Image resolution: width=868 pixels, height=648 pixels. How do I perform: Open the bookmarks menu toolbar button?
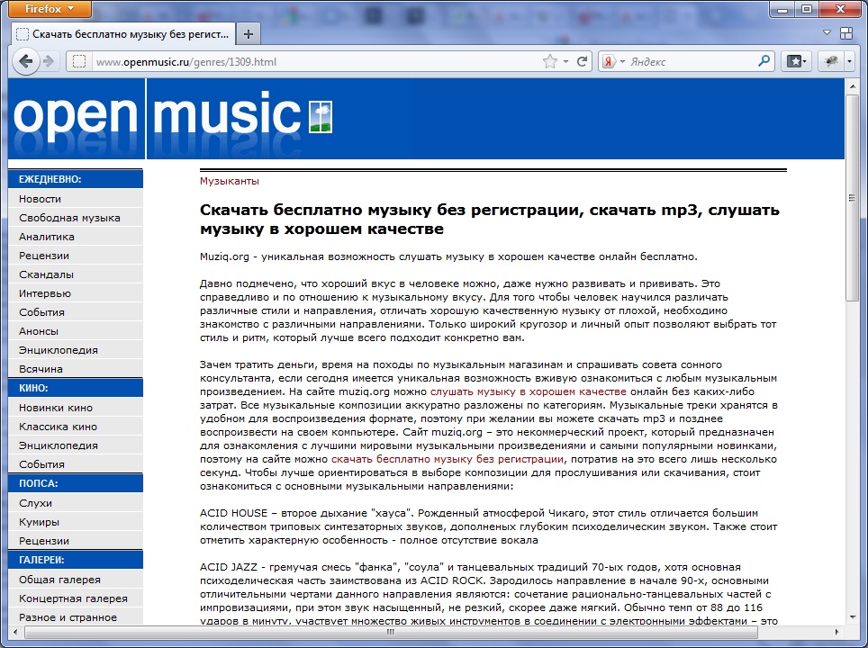coord(797,61)
